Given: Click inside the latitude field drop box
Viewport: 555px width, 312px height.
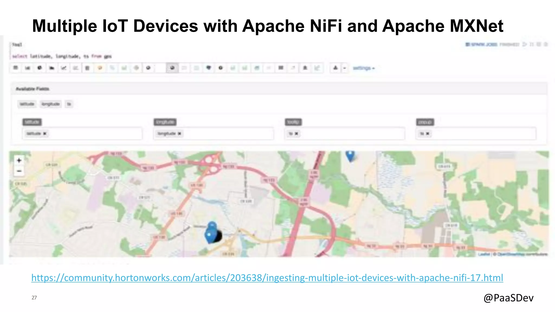Looking at the screenshot, I should (x=82, y=134).
